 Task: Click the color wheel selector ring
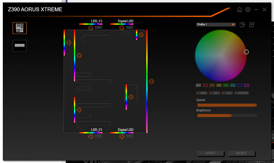246,52
